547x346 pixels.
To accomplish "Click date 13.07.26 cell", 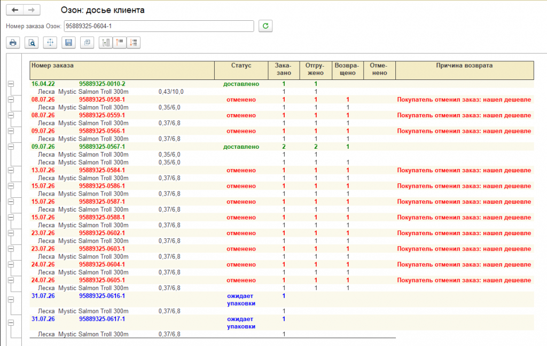I will 43,170.
